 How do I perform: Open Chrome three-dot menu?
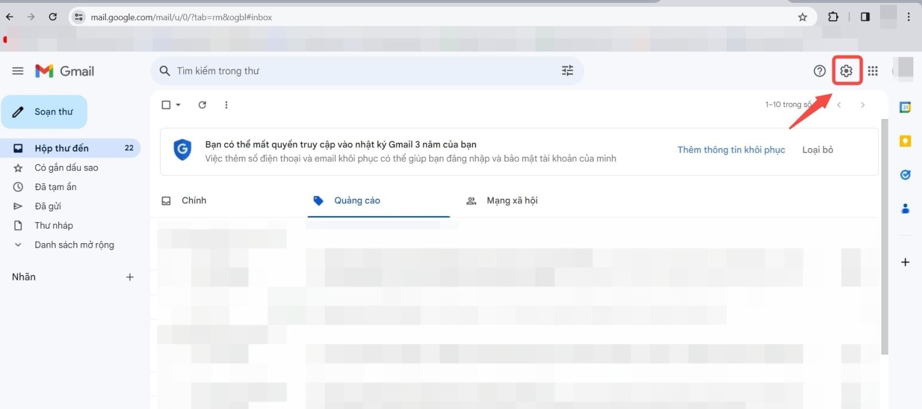click(909, 17)
